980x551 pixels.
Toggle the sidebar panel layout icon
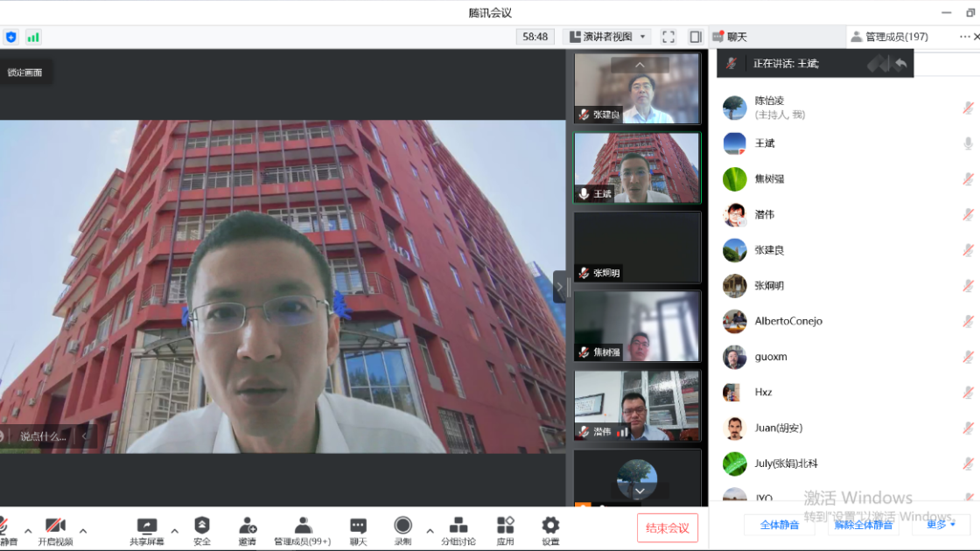696,37
